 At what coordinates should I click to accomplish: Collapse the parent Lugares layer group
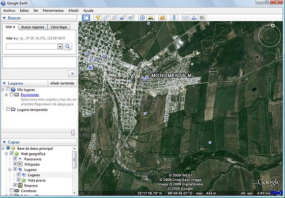10,170
